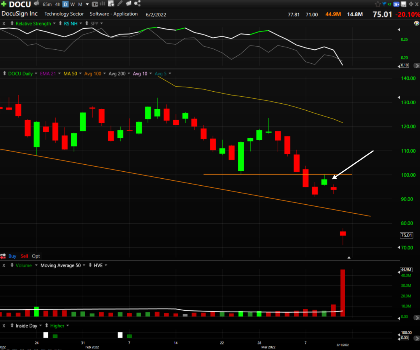Click the buy/sell swap arrows icon
This screenshot has width=420, height=350.
coord(3,256)
